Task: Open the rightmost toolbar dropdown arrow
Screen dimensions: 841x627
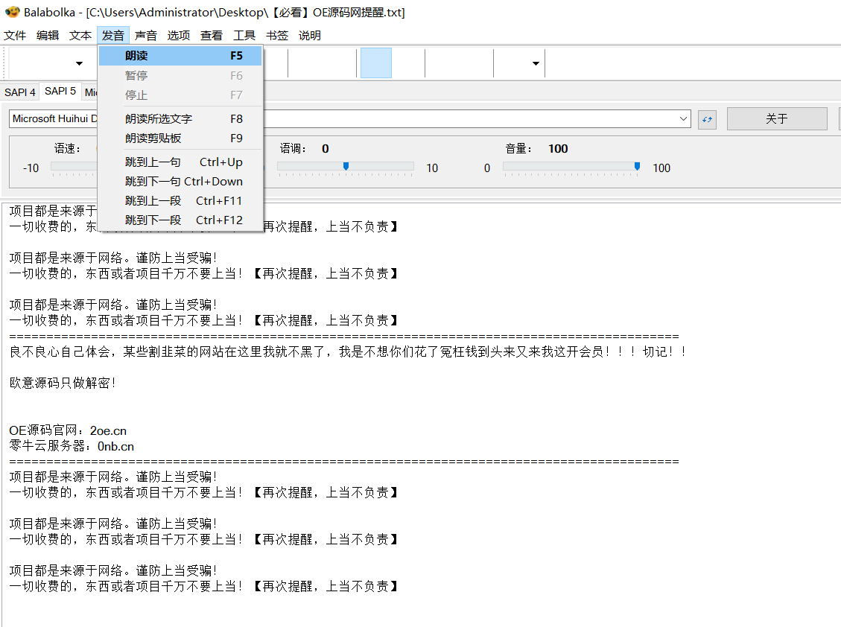Action: pos(536,63)
